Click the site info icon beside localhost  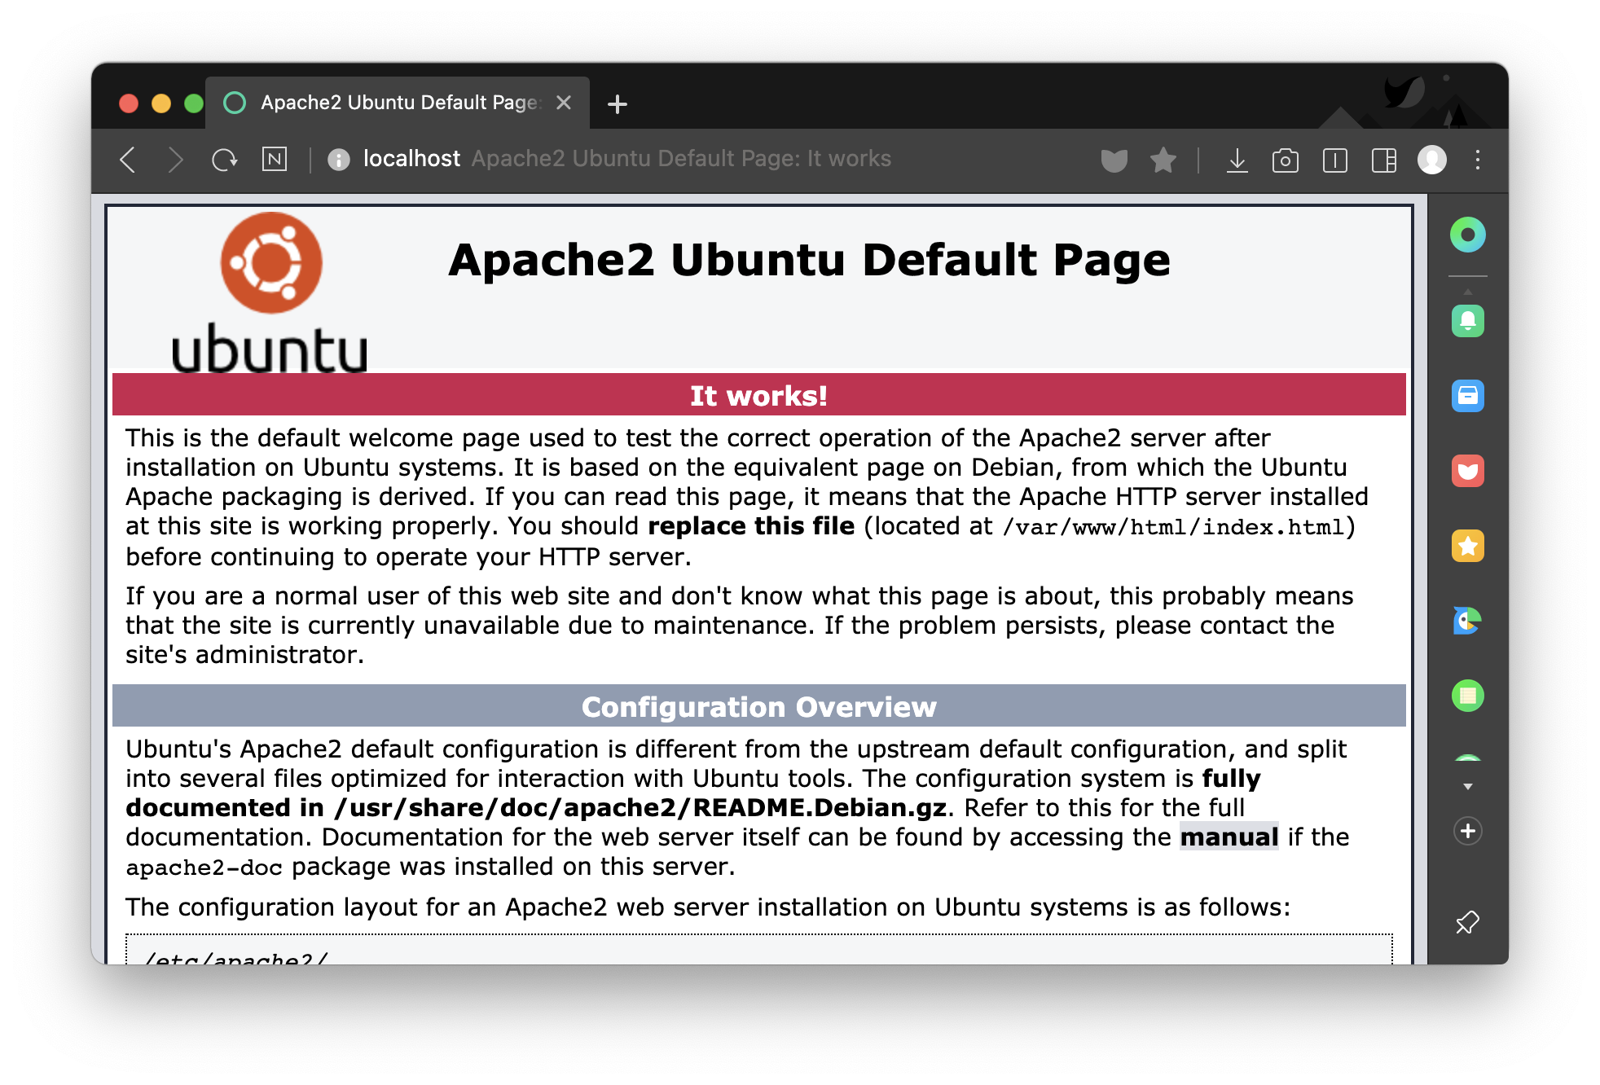(x=339, y=160)
